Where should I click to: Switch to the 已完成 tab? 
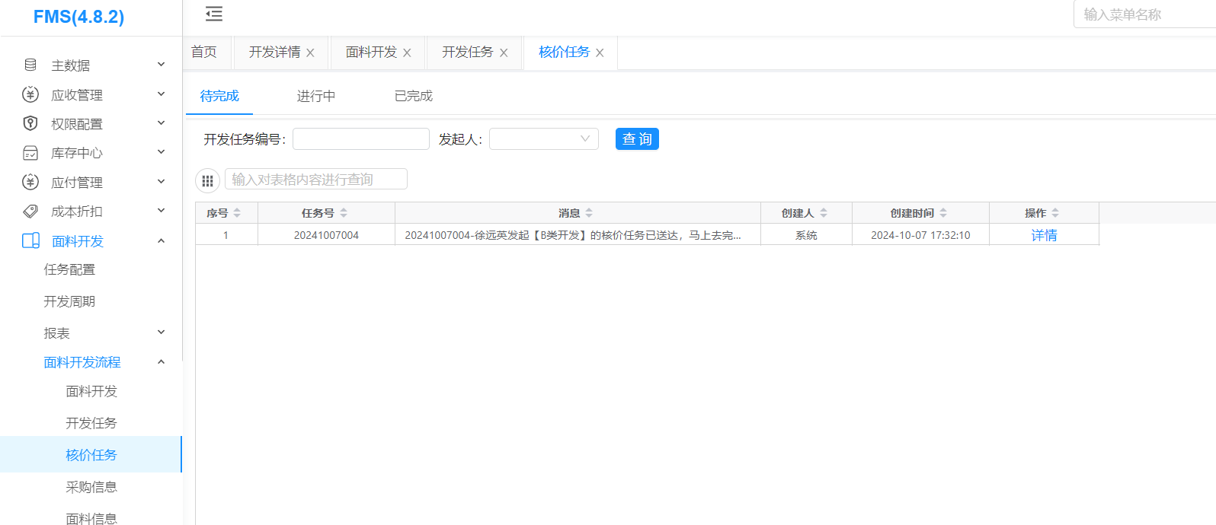[x=413, y=96]
